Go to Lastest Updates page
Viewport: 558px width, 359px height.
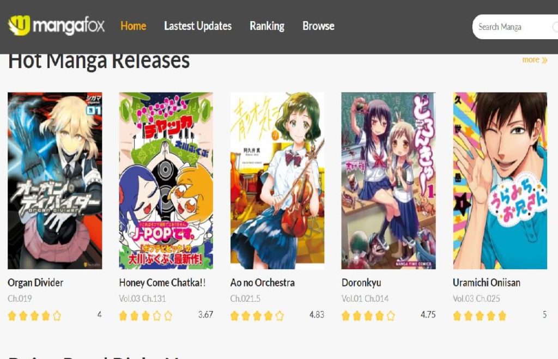click(198, 26)
